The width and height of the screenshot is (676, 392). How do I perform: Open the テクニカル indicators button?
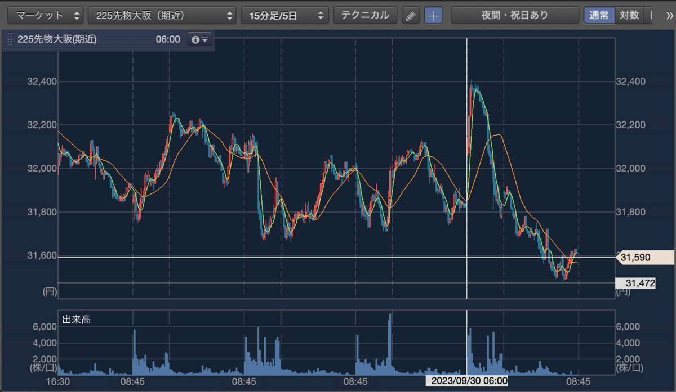[365, 15]
